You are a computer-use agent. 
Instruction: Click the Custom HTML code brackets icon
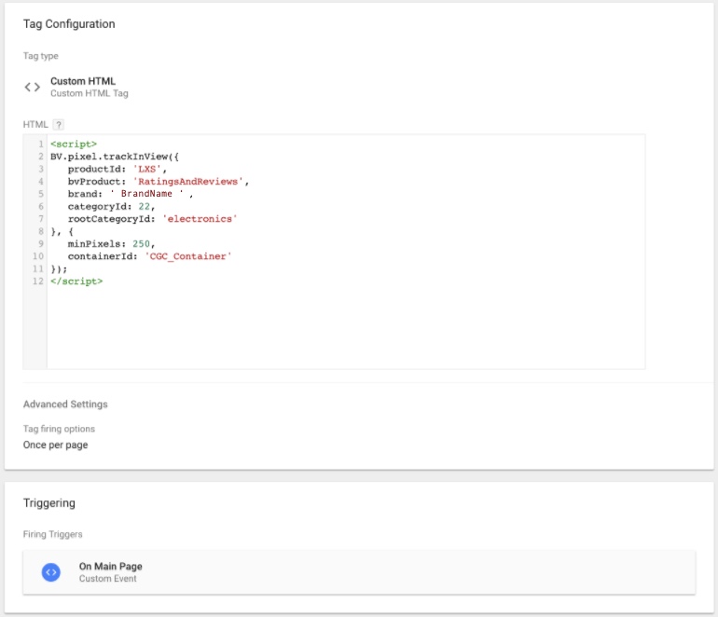[32, 87]
